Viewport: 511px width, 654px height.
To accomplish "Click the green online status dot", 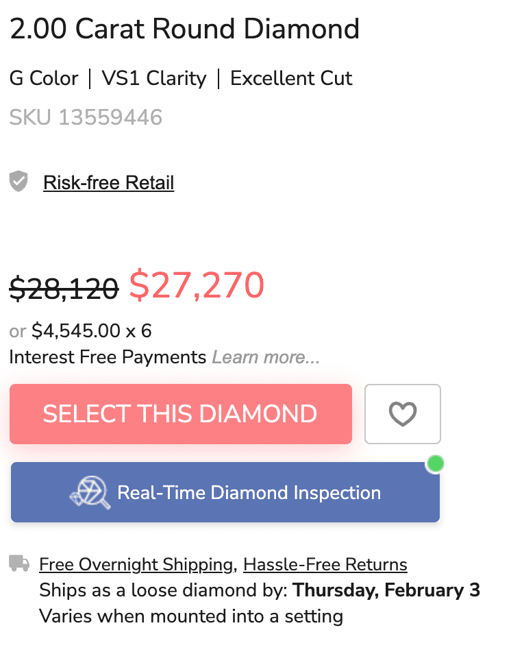I will 435,464.
